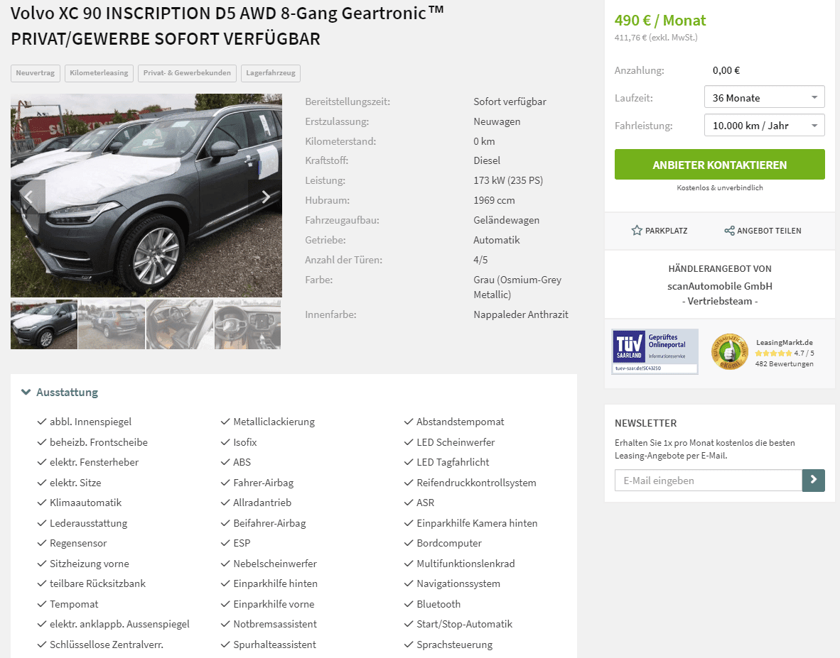Screen dimensions: 840x658
Task: Select the Lagerfahrzeug tag
Action: pos(271,72)
